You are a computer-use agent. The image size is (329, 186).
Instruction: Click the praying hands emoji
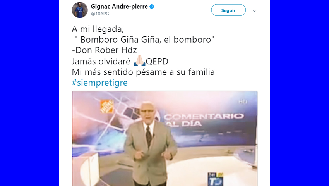(139, 61)
